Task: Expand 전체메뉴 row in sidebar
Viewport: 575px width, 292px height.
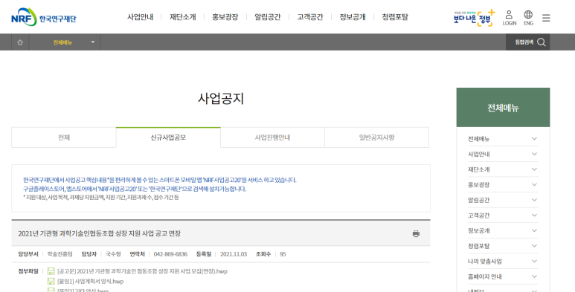Action: (x=503, y=139)
